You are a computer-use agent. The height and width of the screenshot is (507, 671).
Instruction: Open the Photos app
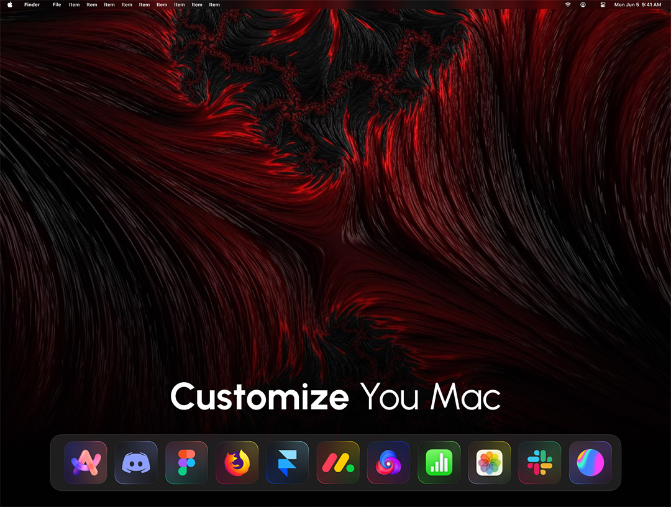[489, 462]
